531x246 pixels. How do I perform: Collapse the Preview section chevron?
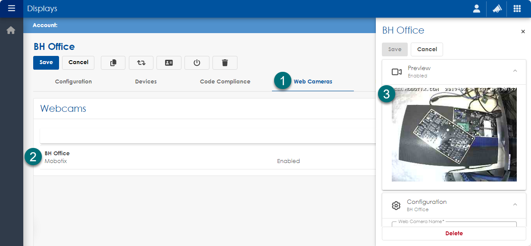[515, 71]
